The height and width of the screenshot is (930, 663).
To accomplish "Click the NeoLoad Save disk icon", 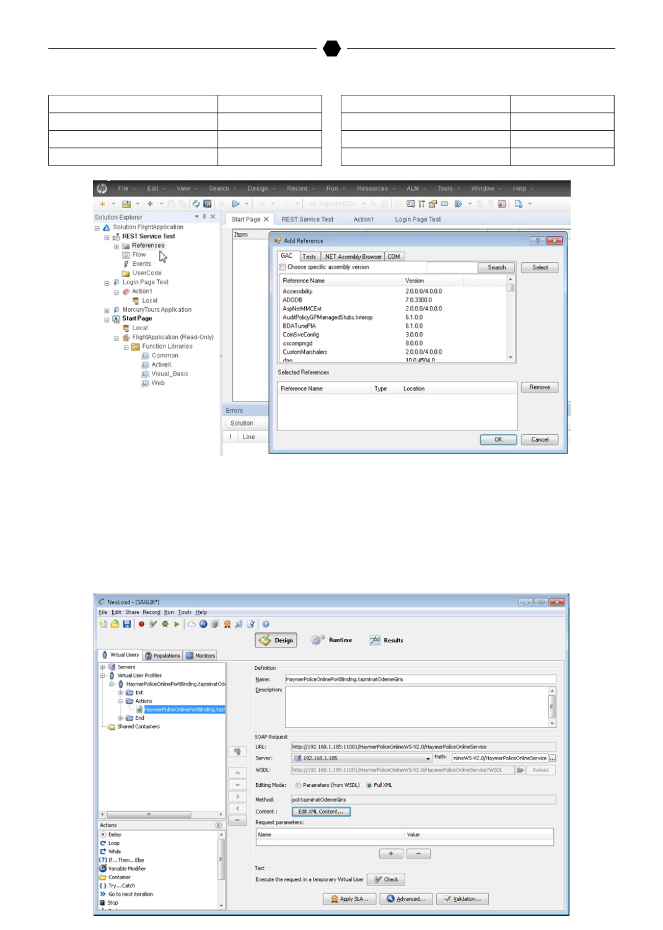I will (126, 624).
